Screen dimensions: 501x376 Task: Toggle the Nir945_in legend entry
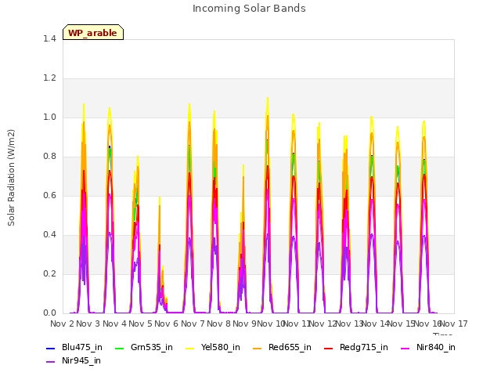(74, 361)
